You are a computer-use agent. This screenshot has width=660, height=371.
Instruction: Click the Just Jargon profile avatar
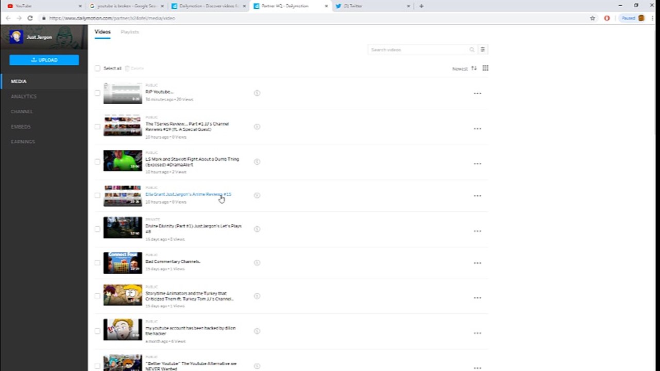point(16,37)
